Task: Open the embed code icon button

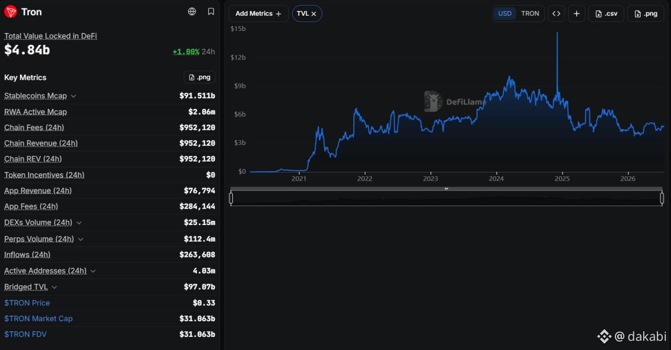Action: 556,14
